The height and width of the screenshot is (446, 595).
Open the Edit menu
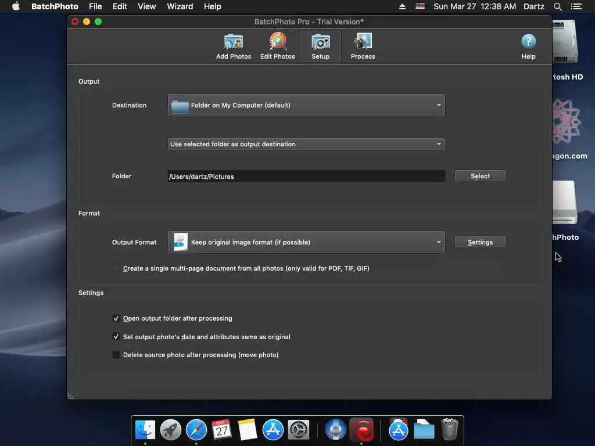(x=120, y=6)
